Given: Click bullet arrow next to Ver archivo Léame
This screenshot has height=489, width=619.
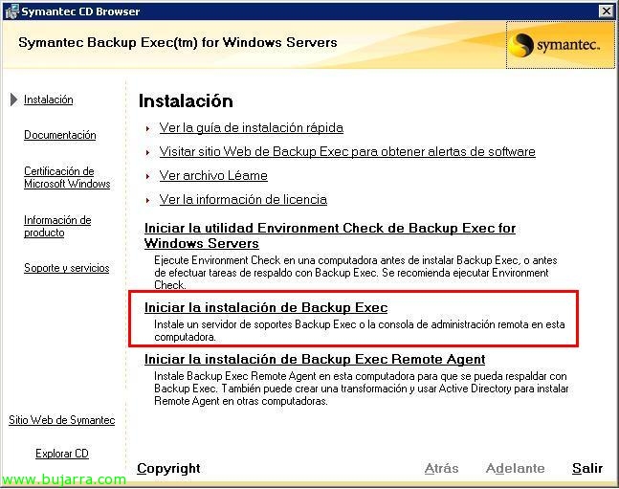Looking at the screenshot, I should [x=148, y=177].
